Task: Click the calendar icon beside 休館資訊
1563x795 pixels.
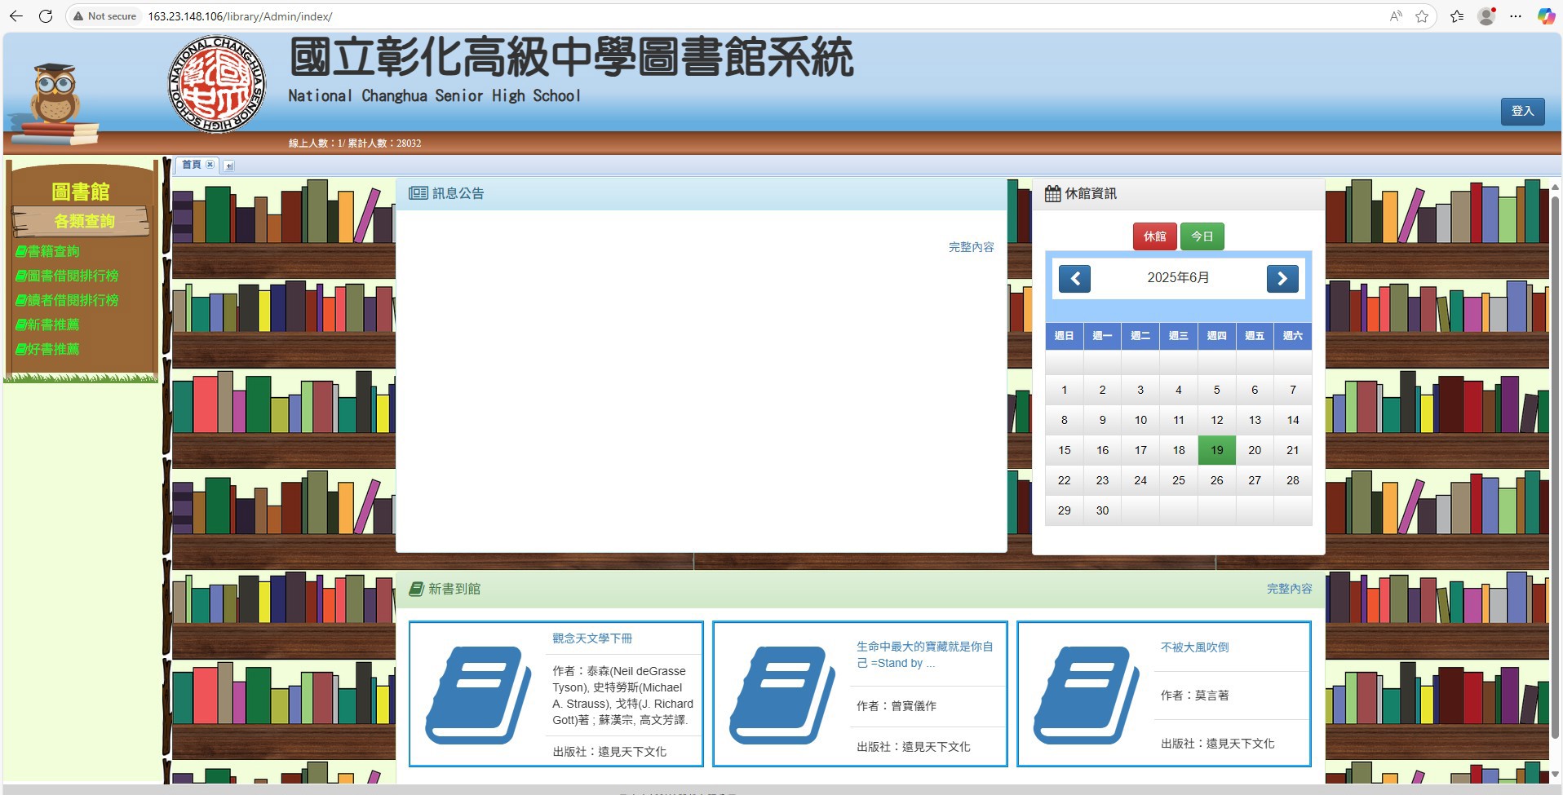Action: click(x=1052, y=193)
